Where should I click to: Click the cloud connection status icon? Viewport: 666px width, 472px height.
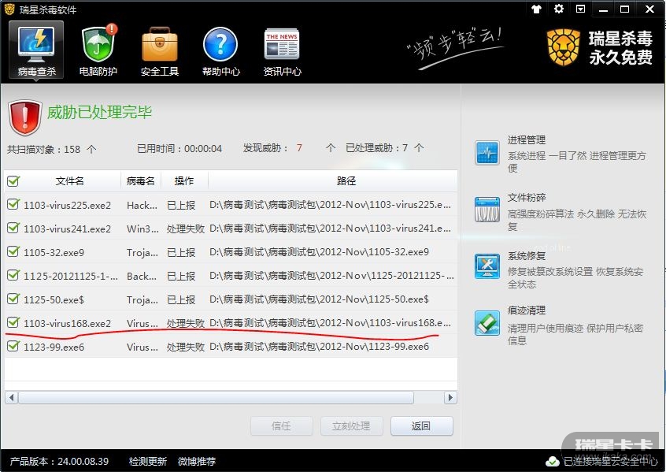552,462
